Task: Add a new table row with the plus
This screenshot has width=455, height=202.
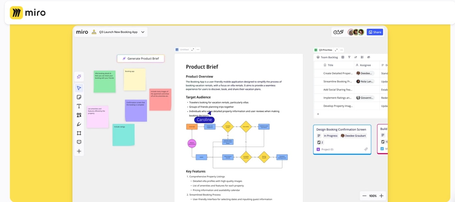Action: 318,114
